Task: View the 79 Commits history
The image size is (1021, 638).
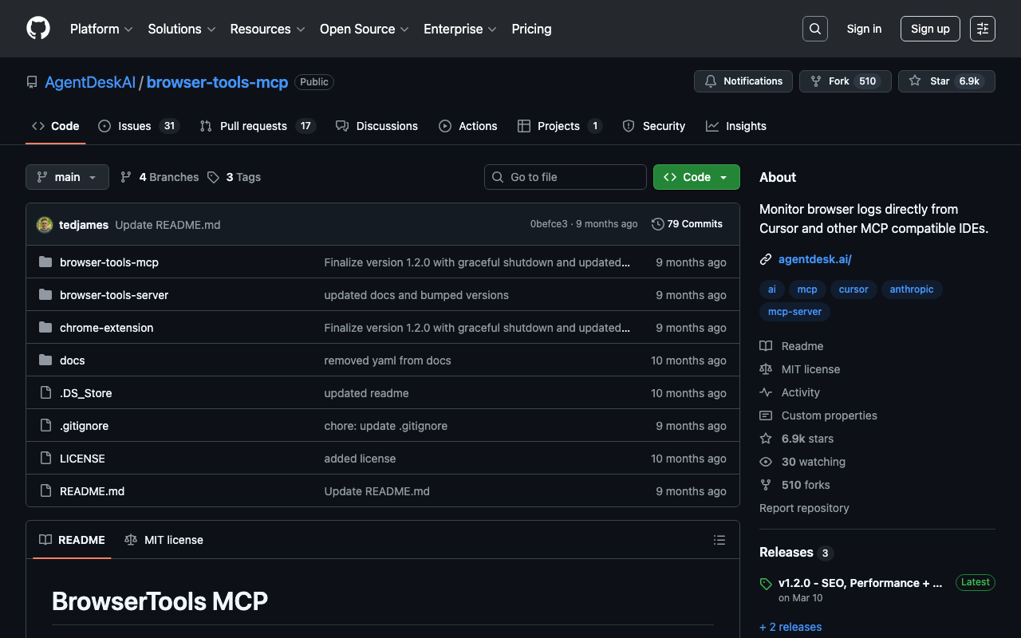Action: pos(687,224)
